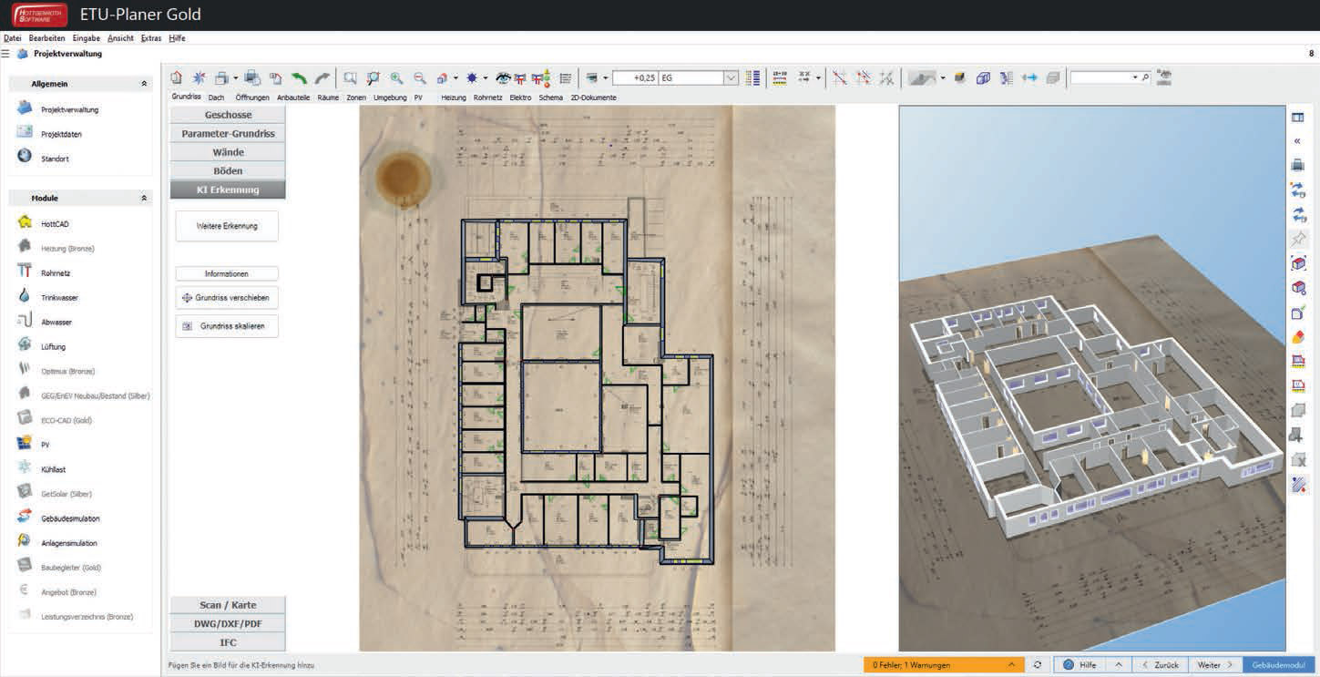Viewport: 1320px width, 677px height.
Task: Select the zoom-out magnifier tool
Action: tap(419, 78)
